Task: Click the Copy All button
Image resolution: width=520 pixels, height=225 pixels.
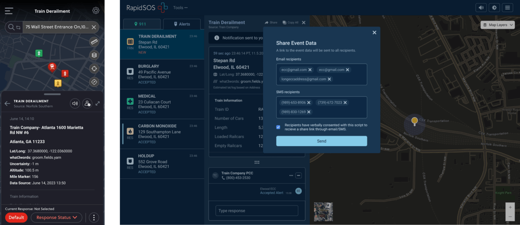Action: click(x=290, y=22)
